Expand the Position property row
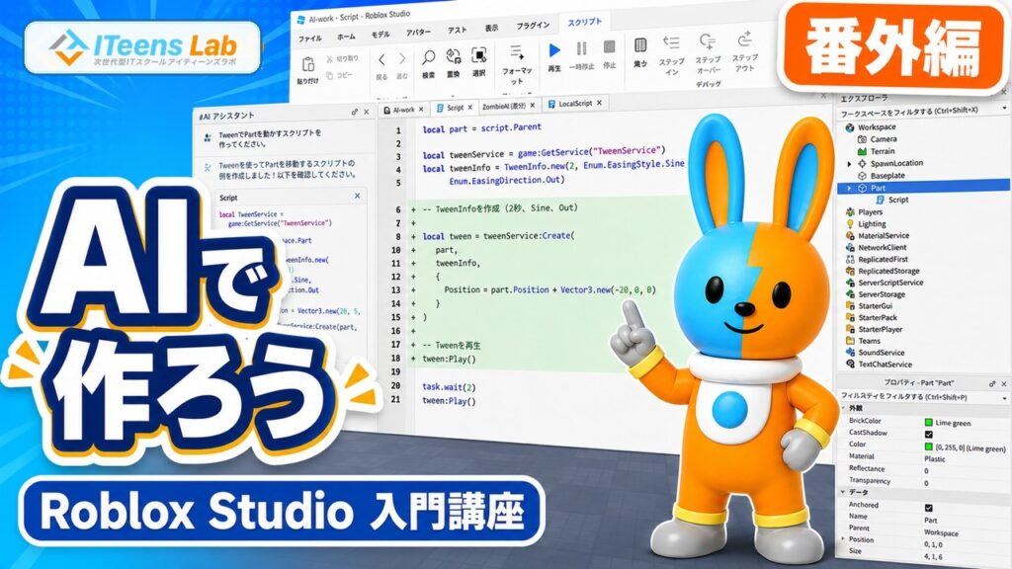The image size is (1012, 569). click(843, 538)
